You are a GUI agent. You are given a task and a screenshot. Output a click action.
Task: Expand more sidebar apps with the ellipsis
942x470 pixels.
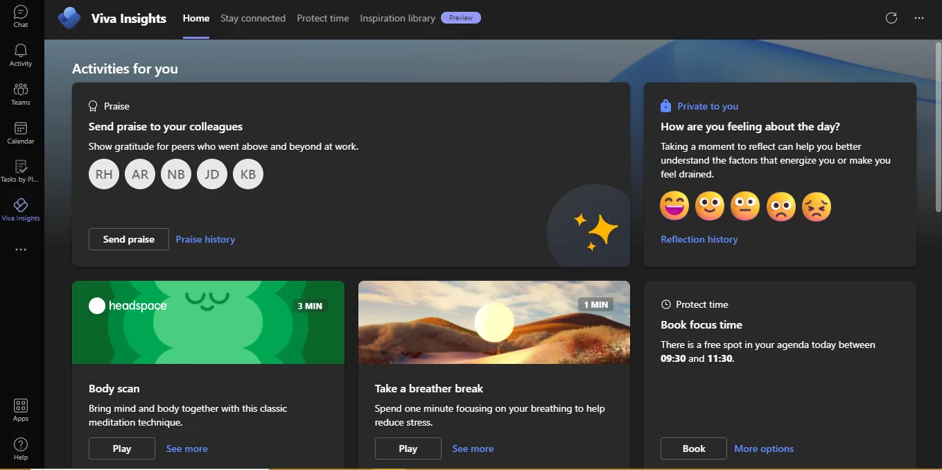20,249
